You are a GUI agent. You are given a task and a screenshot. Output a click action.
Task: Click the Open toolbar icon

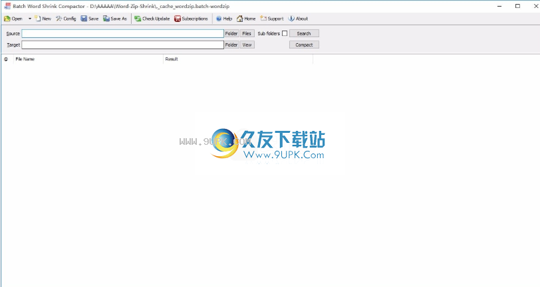point(13,19)
